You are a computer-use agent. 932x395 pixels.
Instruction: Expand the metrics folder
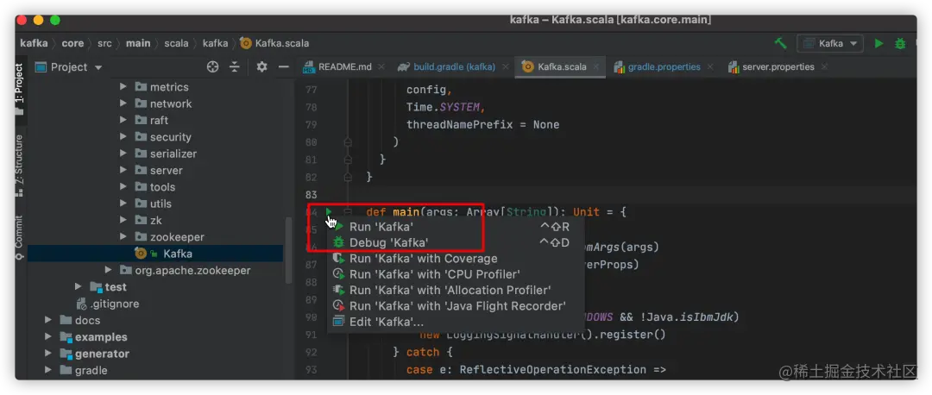point(123,87)
